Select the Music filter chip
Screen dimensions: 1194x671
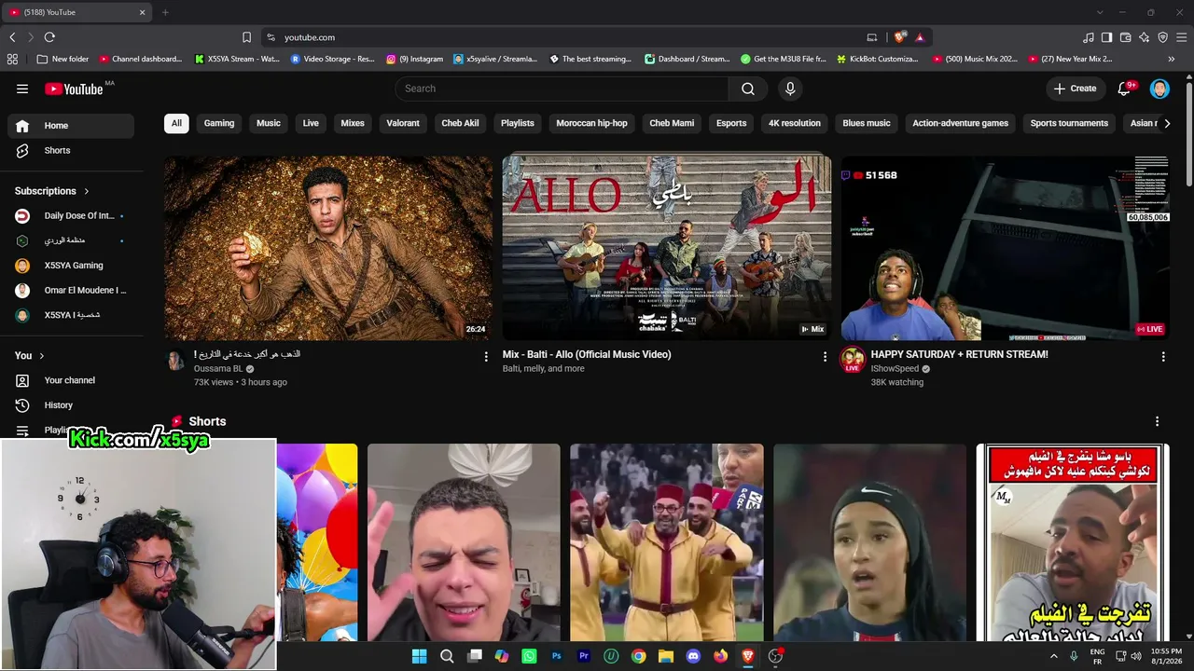click(269, 123)
